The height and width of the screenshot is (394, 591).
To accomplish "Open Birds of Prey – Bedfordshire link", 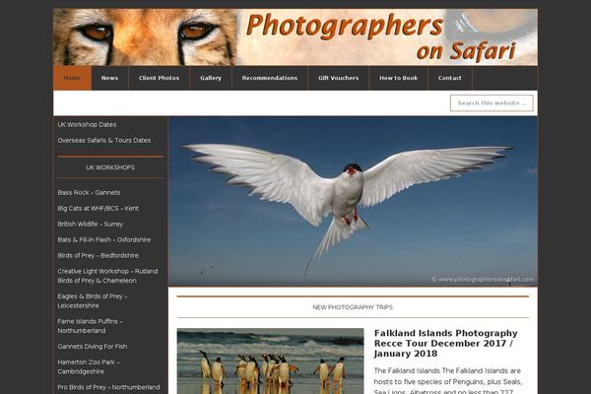I will pos(98,256).
